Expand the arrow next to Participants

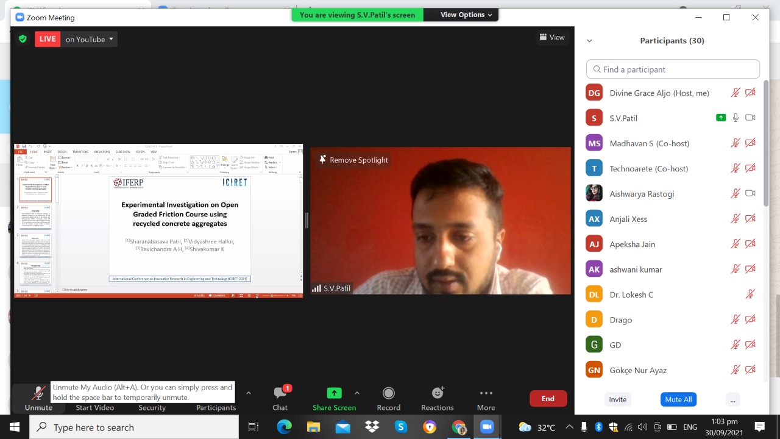[248, 393]
